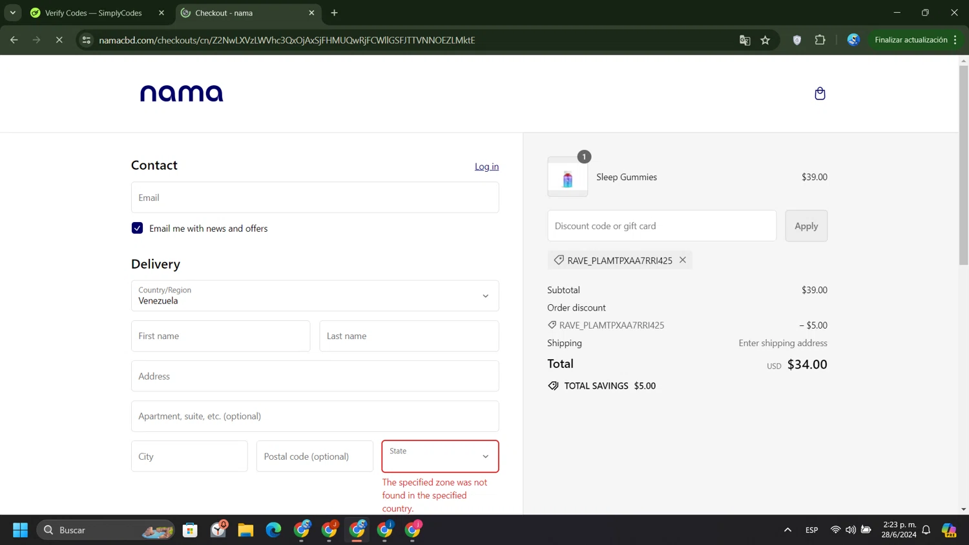The image size is (969, 545).
Task: Click the translate page icon
Action: [x=745, y=40]
